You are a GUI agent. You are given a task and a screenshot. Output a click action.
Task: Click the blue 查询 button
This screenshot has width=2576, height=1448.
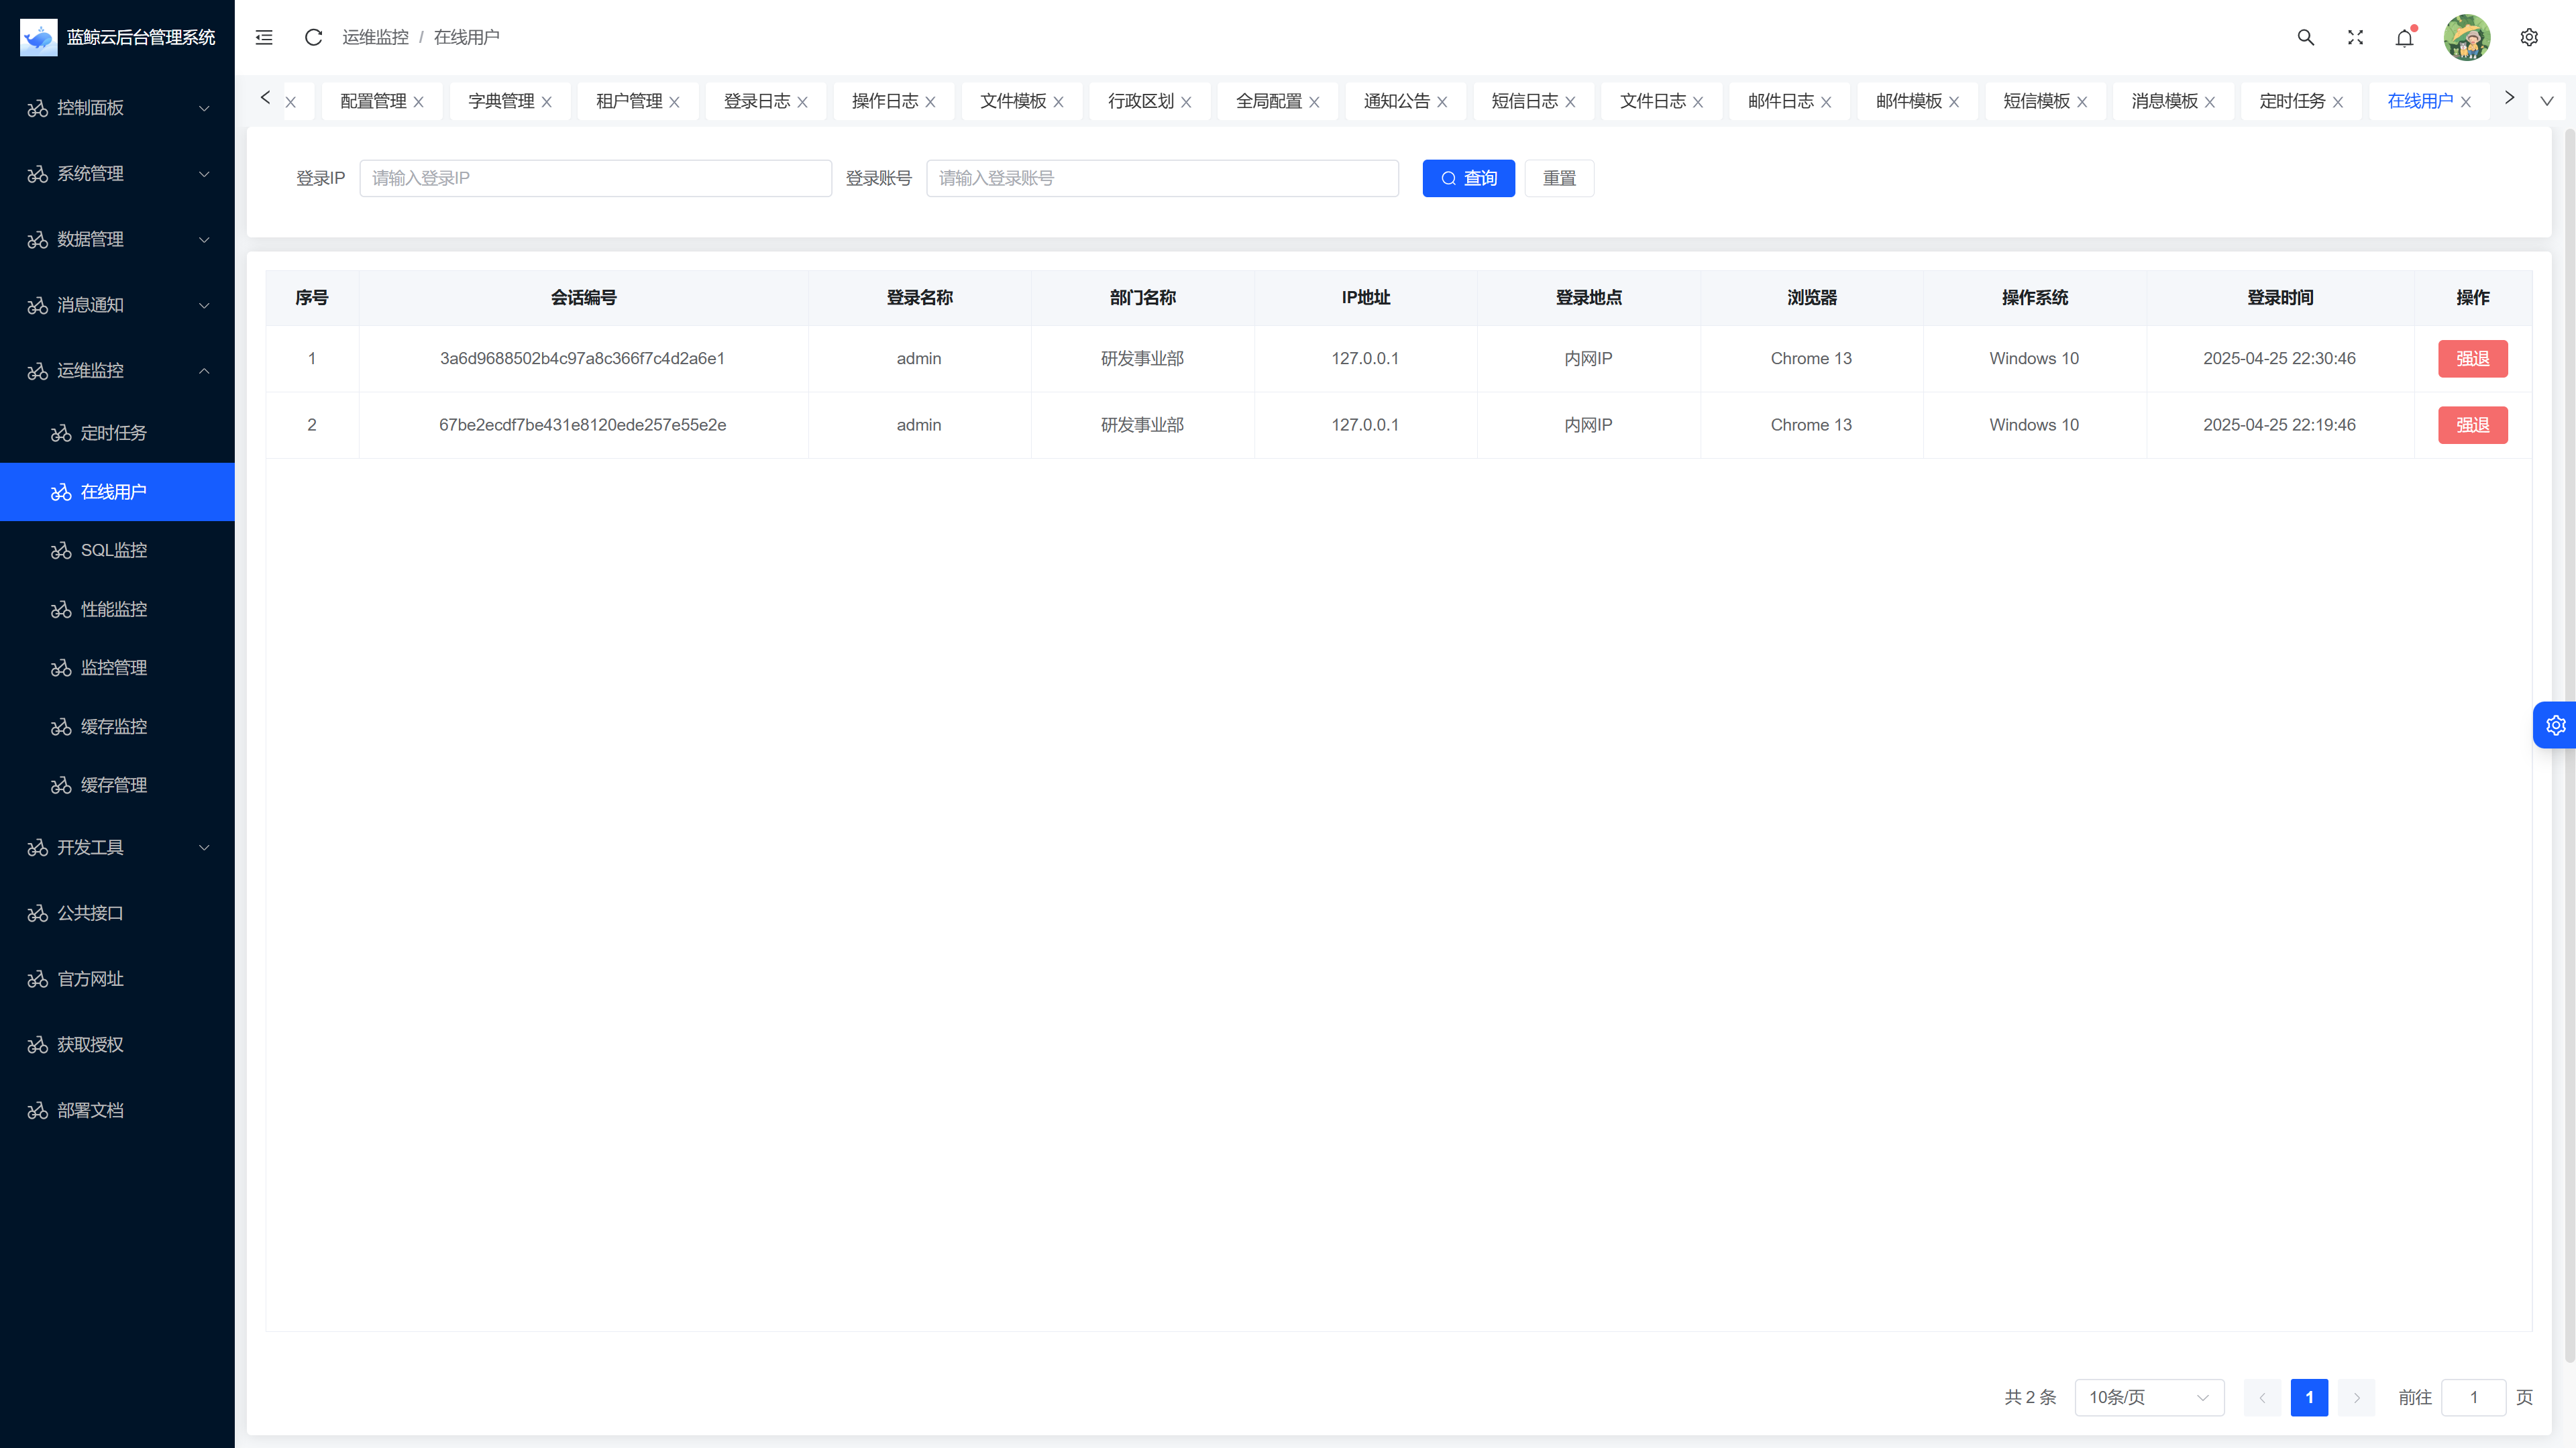coord(1468,178)
